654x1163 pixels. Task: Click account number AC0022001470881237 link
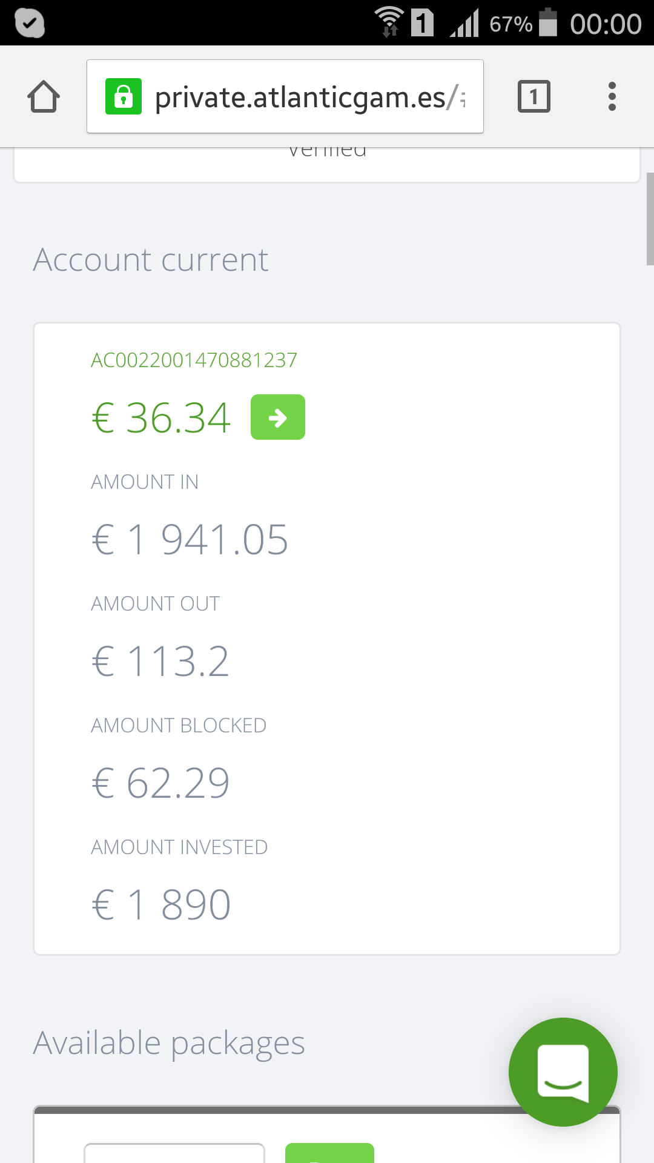click(x=194, y=360)
